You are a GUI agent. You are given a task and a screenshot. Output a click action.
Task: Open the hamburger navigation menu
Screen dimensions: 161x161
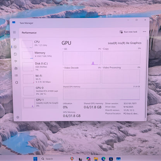(x=14, y=32)
